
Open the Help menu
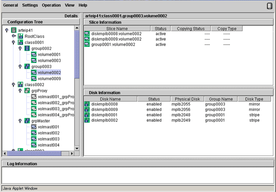click(x=83, y=5)
